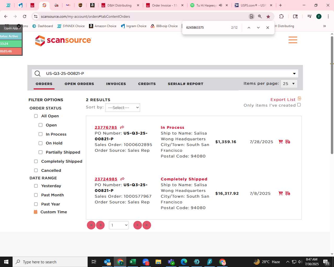Open File Explorer from the taskbar
Image resolution: width=334 pixels, height=267 pixels.
pyautogui.click(x=158, y=262)
